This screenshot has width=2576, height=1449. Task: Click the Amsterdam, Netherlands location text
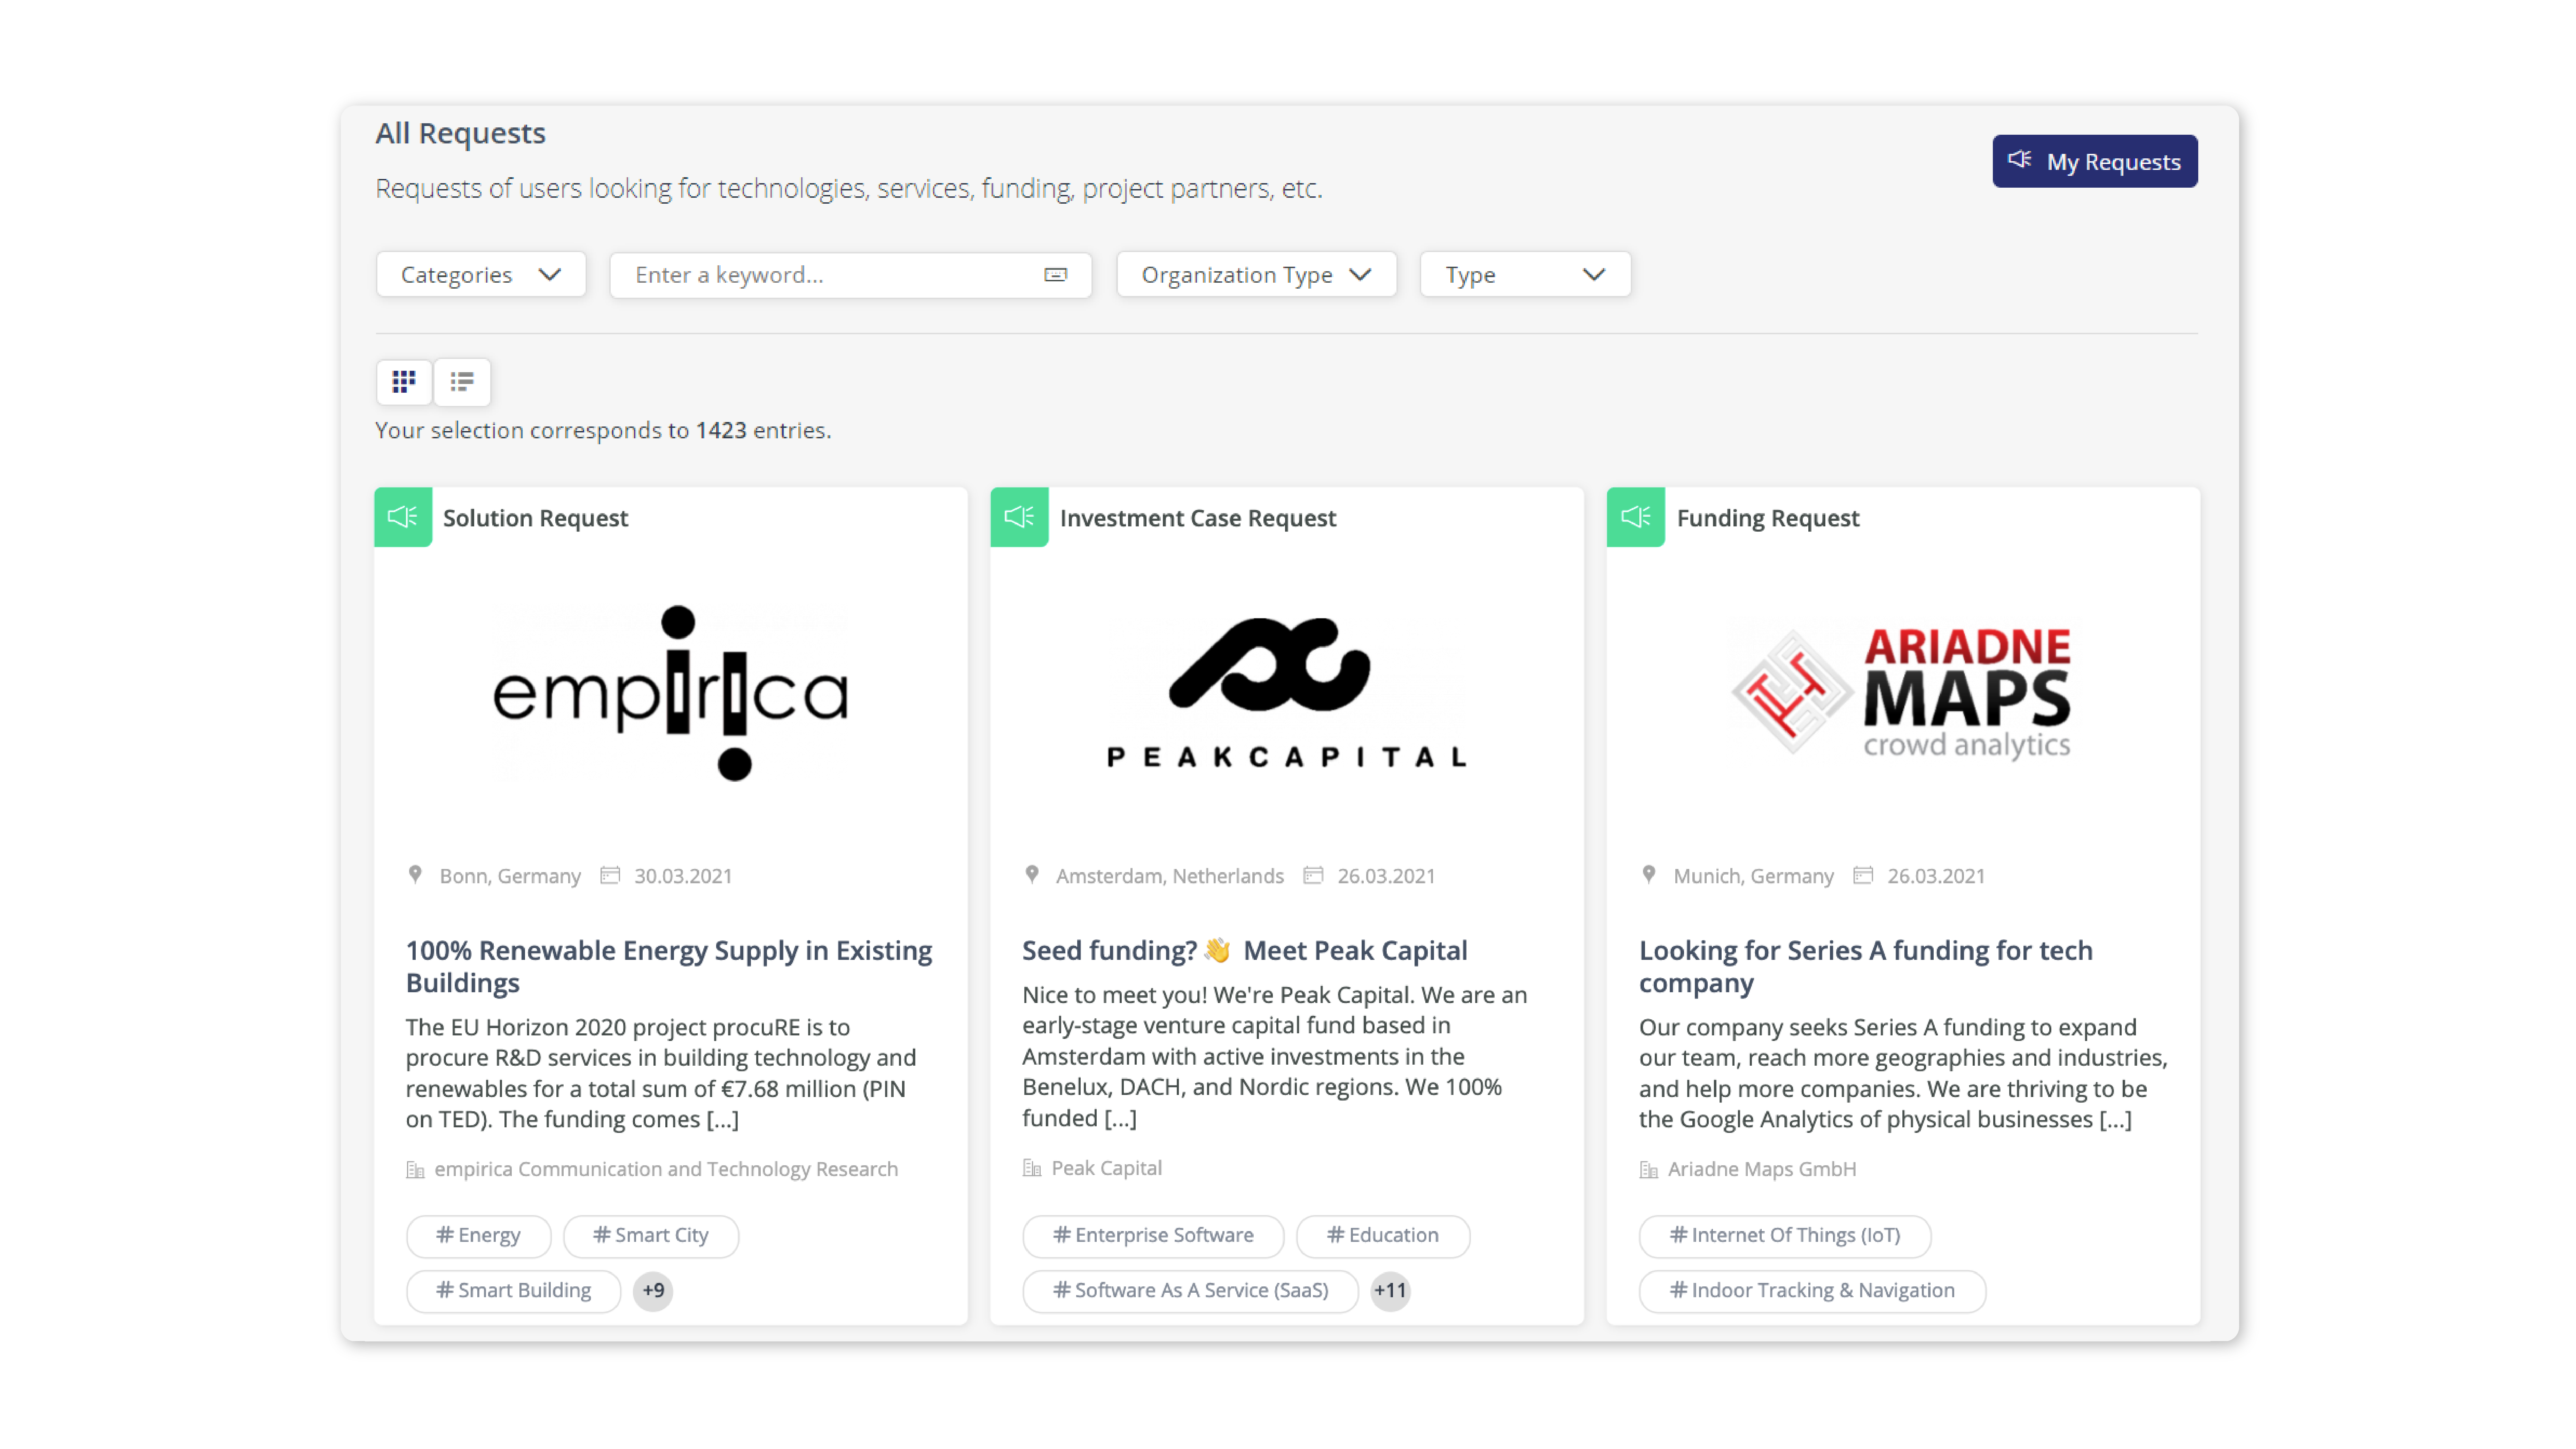(1170, 876)
